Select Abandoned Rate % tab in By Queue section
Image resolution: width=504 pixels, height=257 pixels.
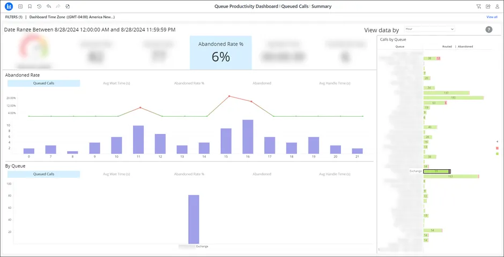[189, 174]
